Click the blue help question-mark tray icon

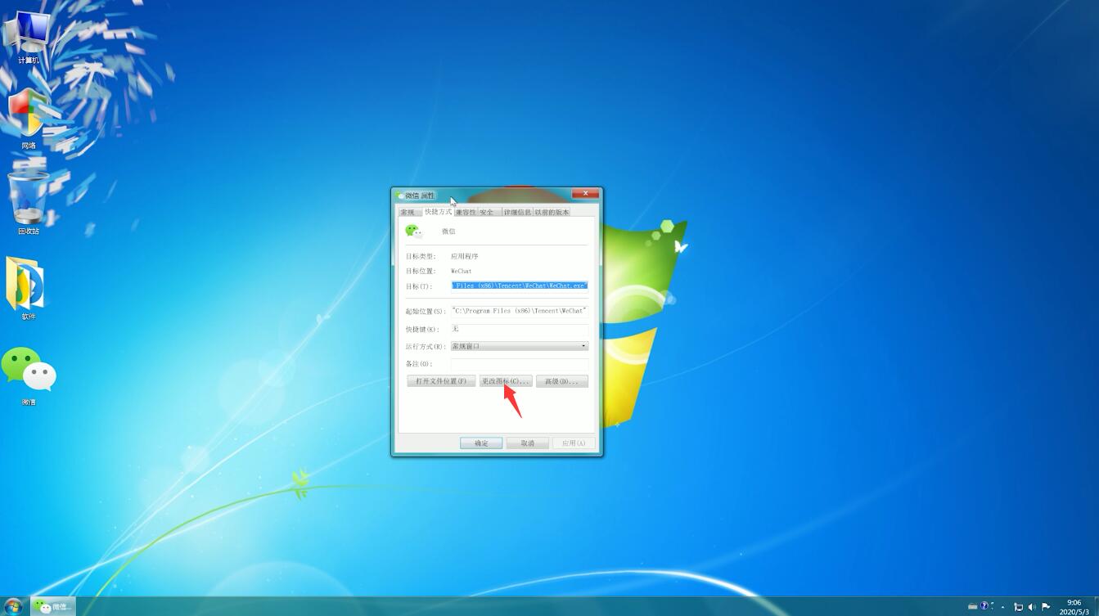tap(984, 606)
